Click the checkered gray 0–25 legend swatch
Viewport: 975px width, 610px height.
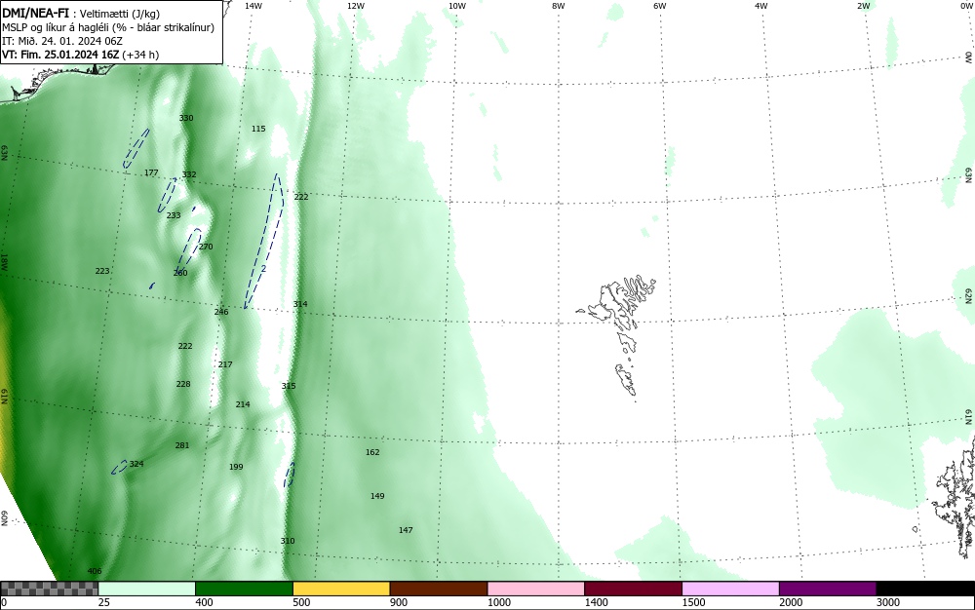pyautogui.click(x=49, y=589)
